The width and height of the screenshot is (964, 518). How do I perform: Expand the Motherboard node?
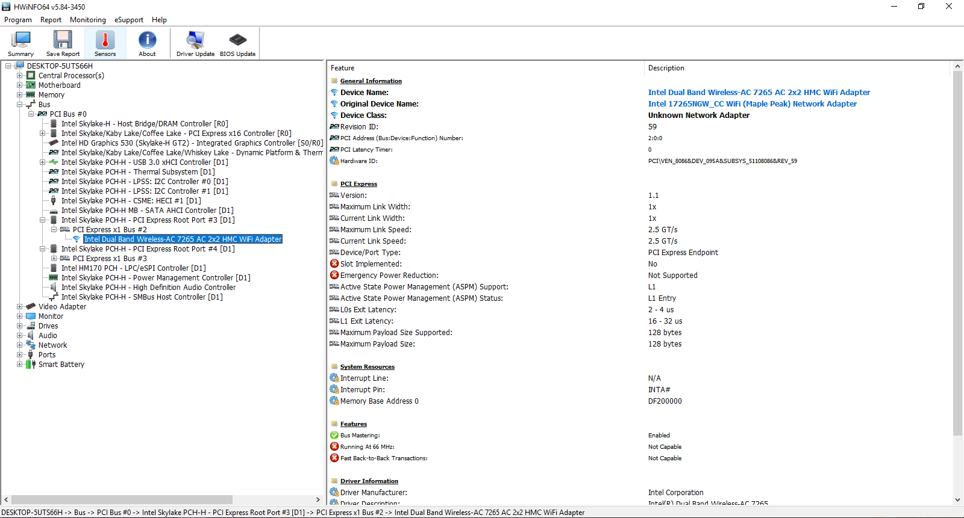pos(19,85)
